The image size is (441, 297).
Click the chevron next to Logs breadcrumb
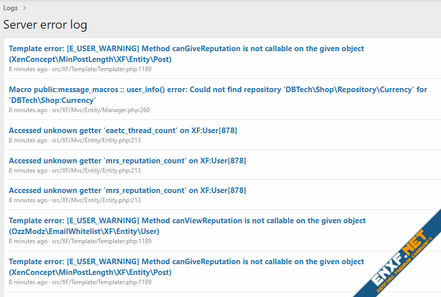click(x=24, y=8)
